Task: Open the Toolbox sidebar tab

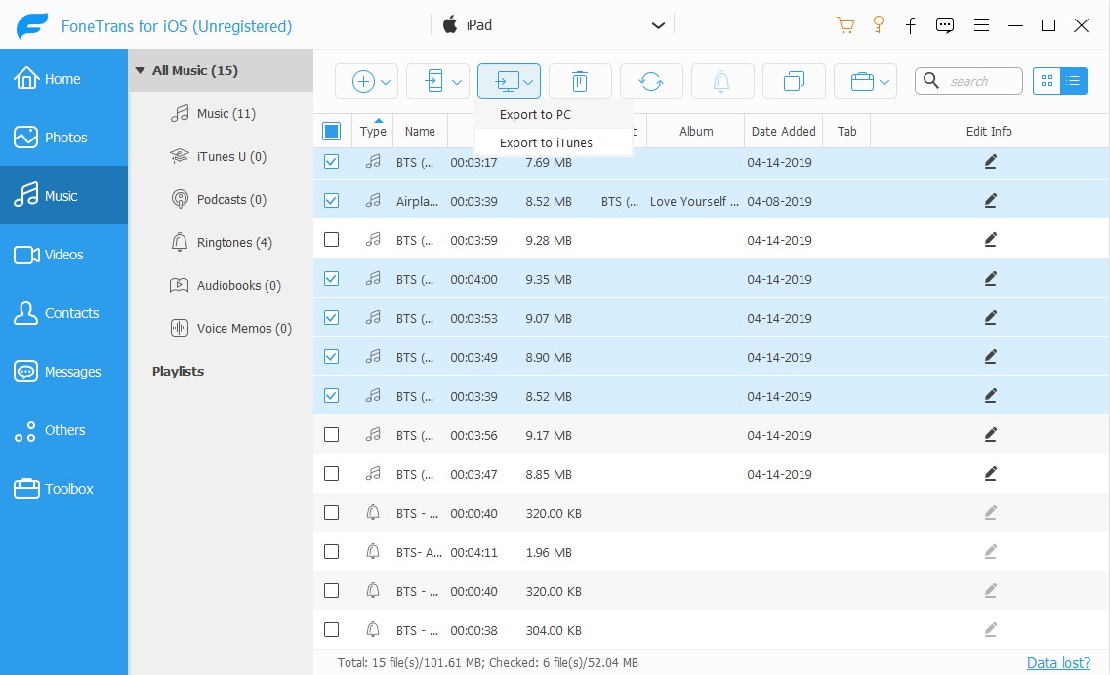Action: click(63, 489)
